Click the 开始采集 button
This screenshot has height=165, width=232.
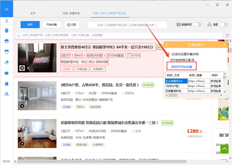(52, 25)
